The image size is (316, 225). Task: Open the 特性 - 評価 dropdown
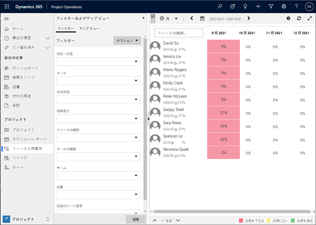[x=98, y=62]
